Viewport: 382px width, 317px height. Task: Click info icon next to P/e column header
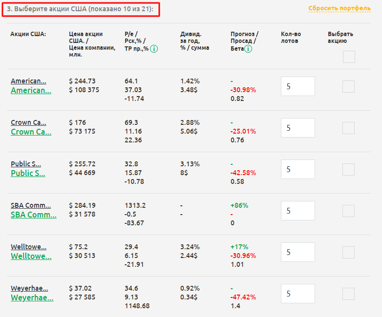pos(154,49)
